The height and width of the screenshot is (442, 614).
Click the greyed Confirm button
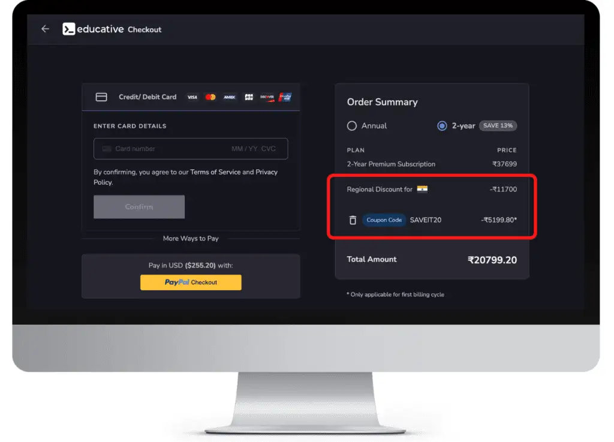click(x=139, y=207)
